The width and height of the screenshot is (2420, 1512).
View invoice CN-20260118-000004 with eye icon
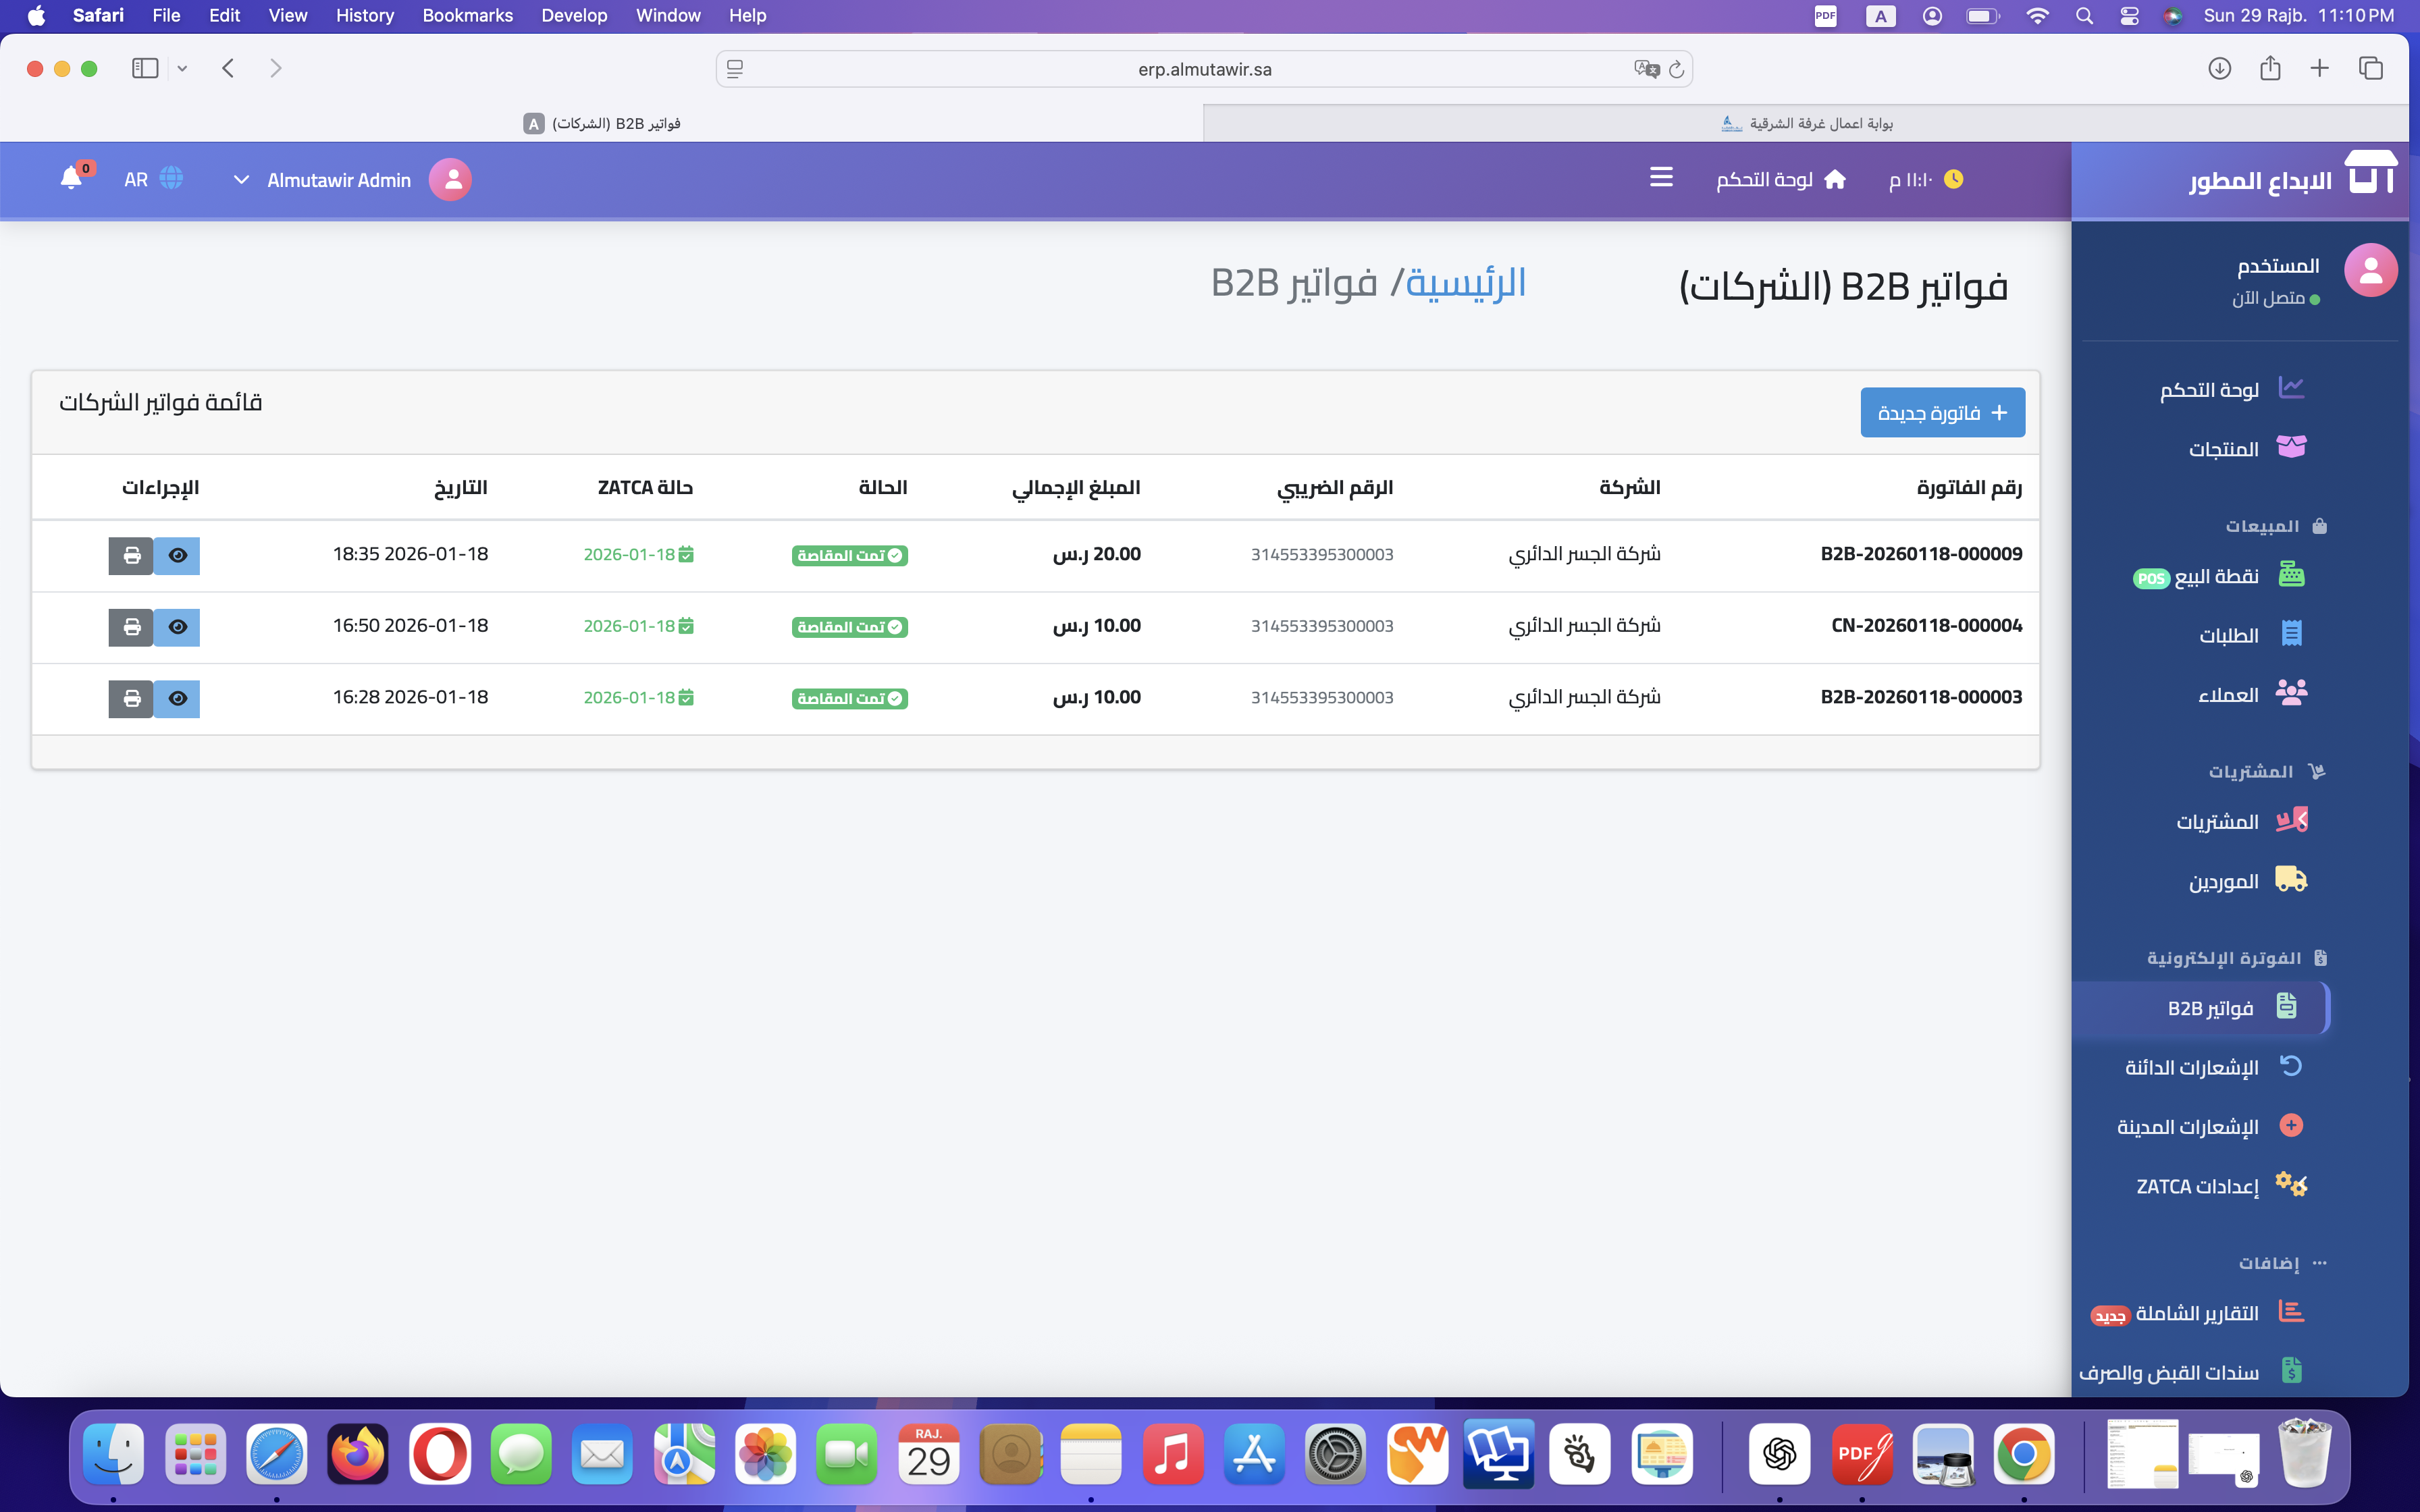(x=177, y=627)
